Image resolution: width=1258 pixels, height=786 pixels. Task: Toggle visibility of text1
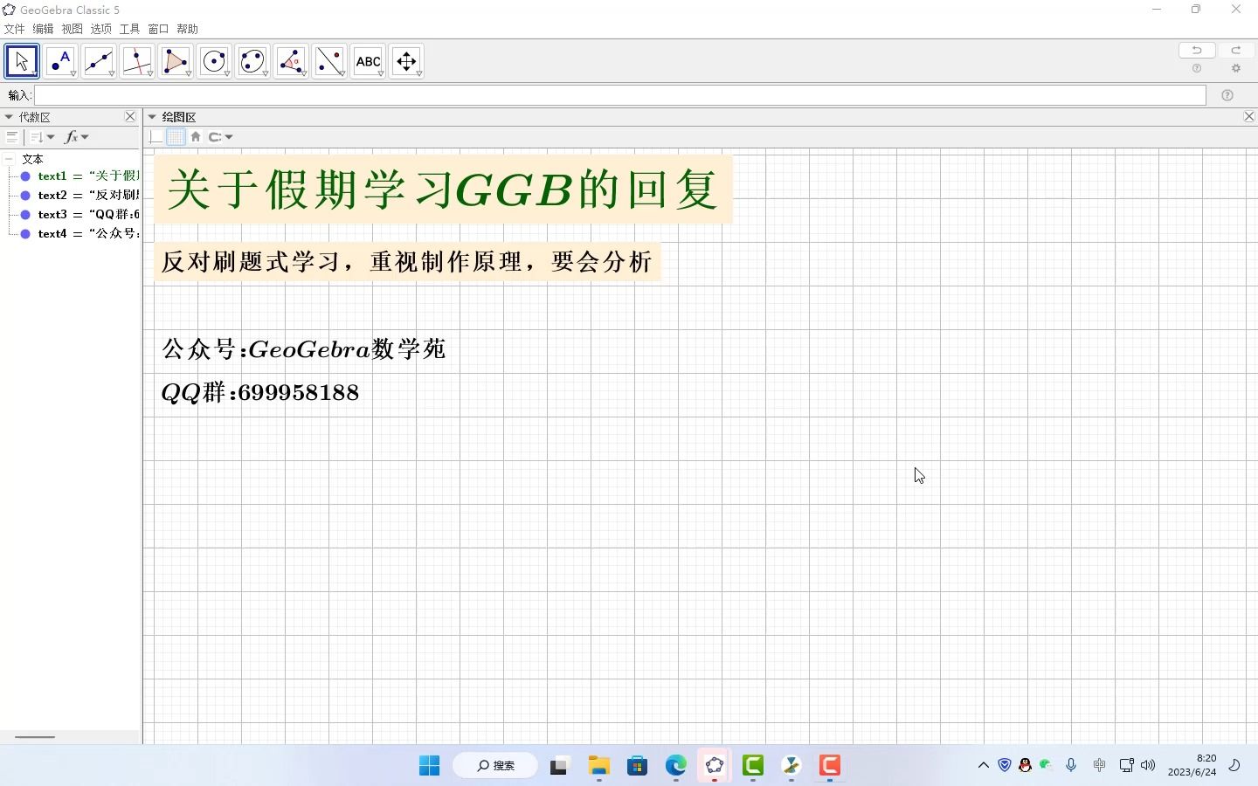click(x=25, y=176)
